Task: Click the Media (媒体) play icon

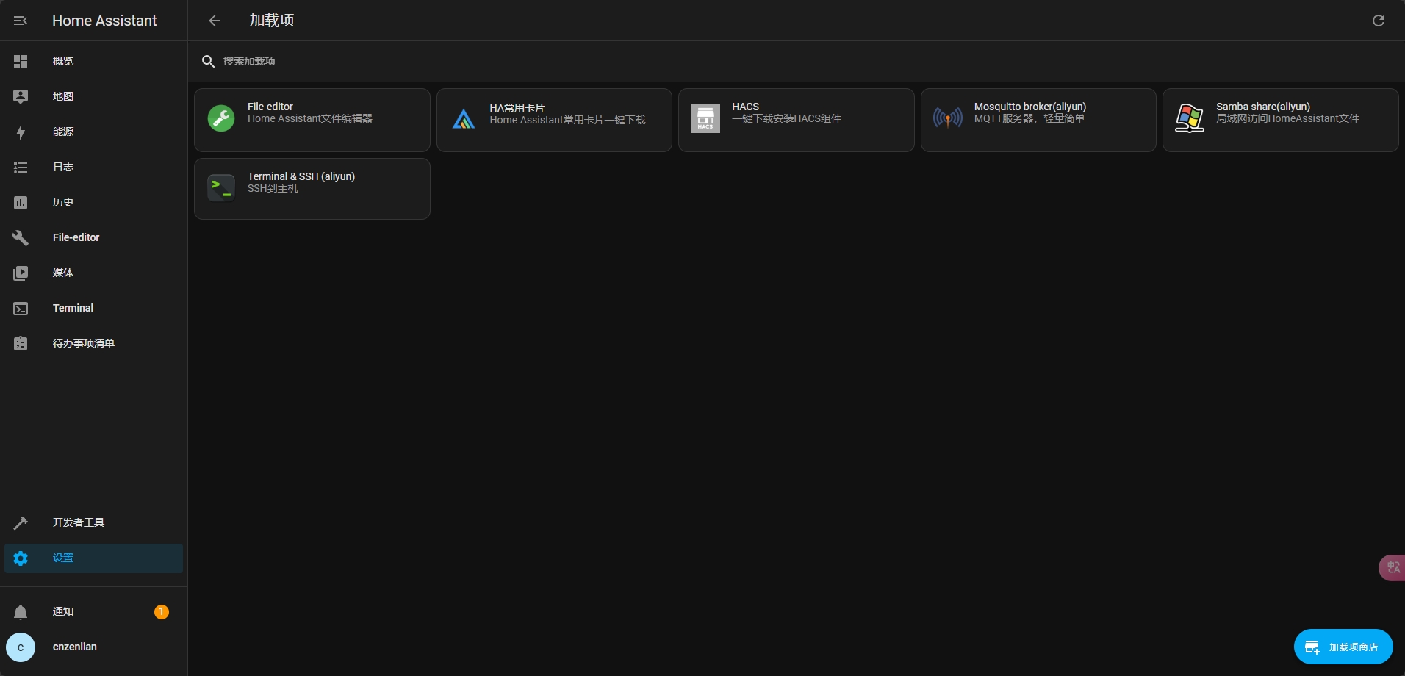Action: coord(21,273)
